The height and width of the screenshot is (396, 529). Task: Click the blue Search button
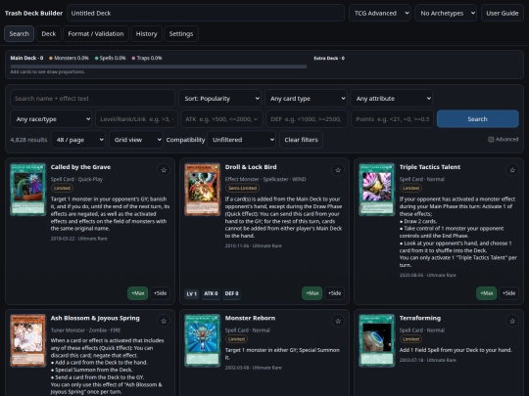pos(478,119)
